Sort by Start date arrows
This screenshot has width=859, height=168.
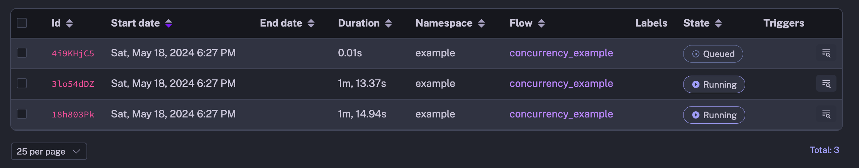(x=169, y=23)
